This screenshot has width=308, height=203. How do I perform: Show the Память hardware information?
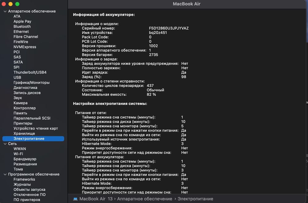click(20, 113)
